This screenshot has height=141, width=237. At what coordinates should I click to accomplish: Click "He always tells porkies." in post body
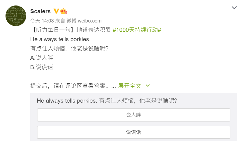60,39
